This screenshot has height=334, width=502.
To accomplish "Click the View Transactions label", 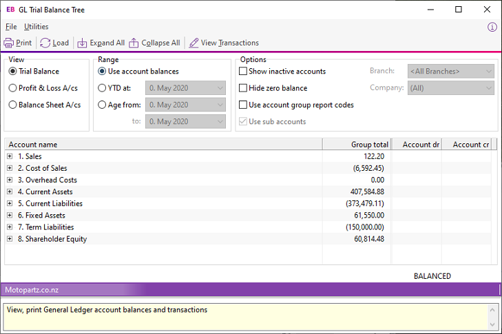I will [x=230, y=43].
